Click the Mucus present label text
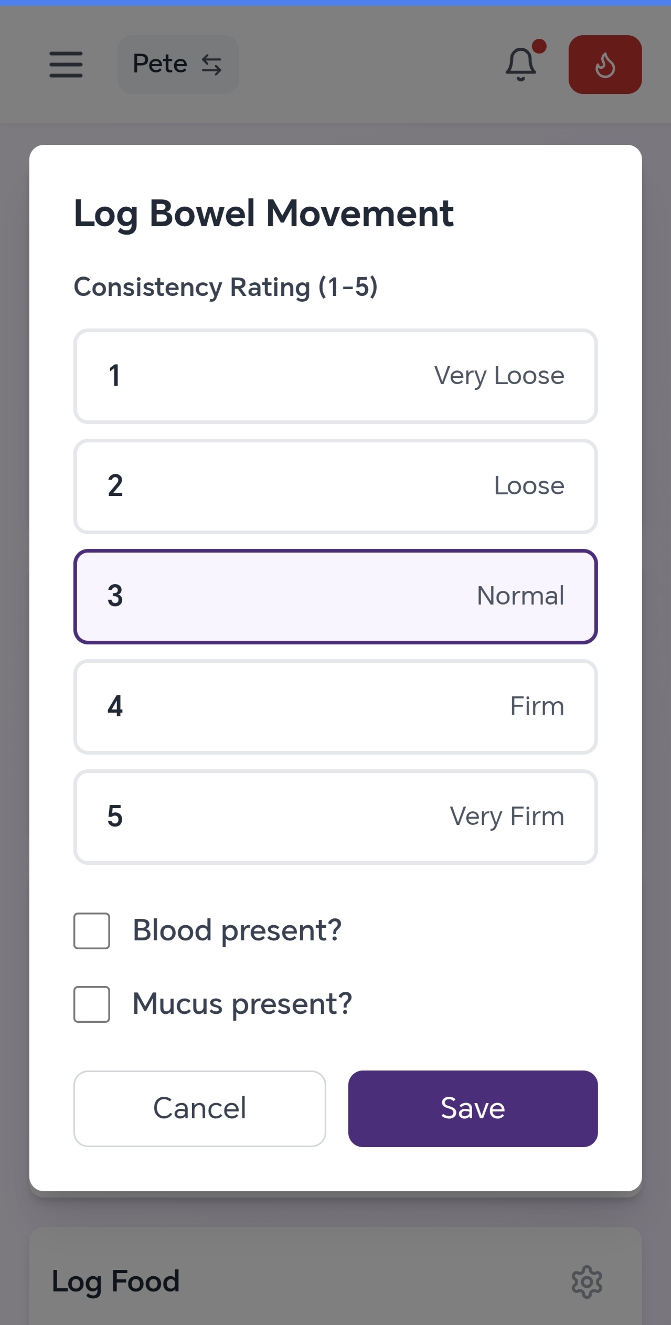The image size is (671, 1325). click(242, 1004)
